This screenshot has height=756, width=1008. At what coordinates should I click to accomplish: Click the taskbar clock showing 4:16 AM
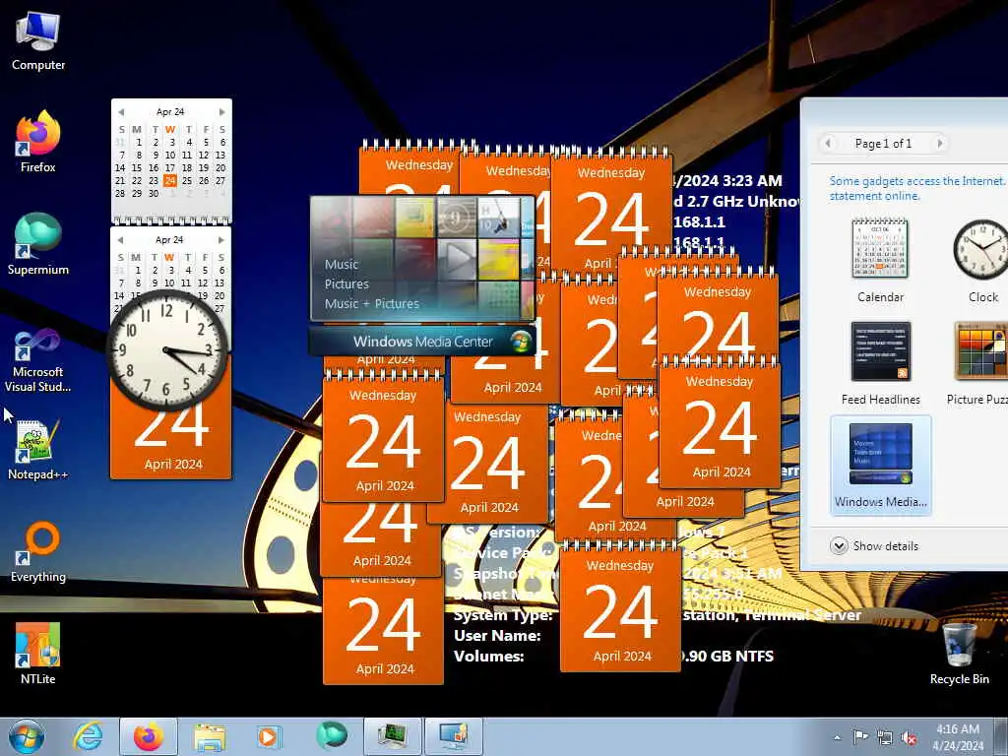(x=958, y=737)
